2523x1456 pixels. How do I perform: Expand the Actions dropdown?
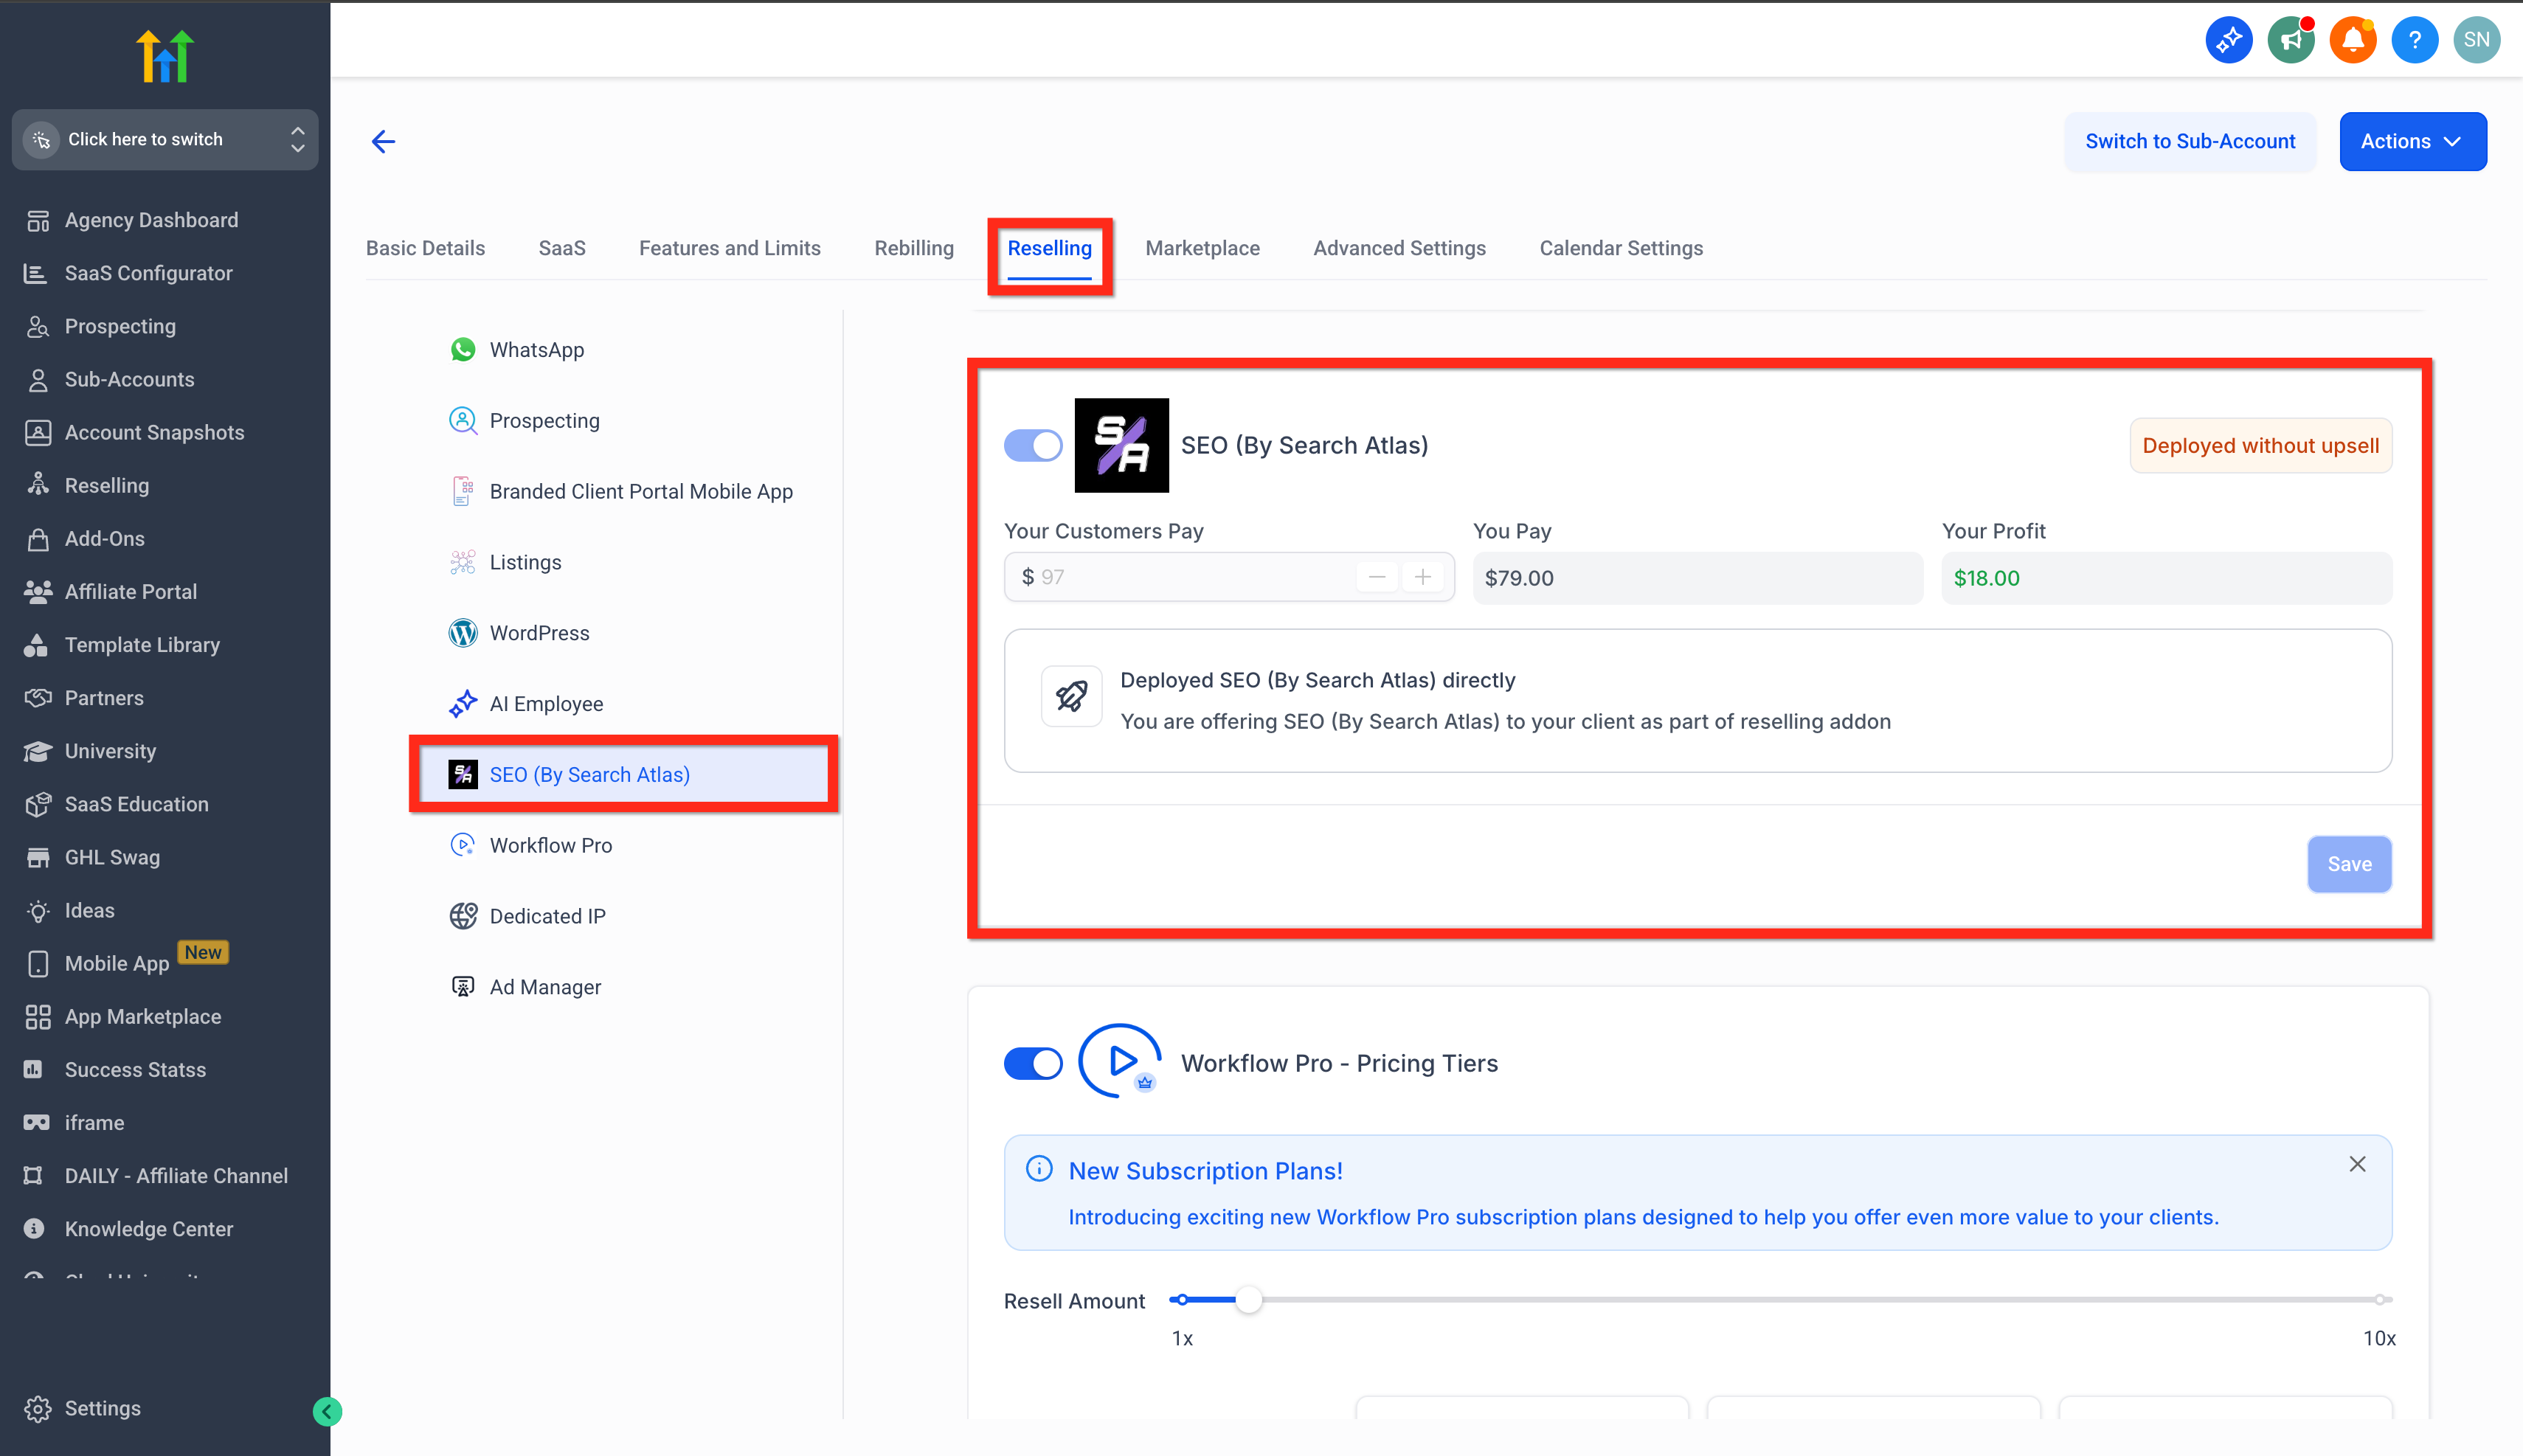pos(2412,141)
